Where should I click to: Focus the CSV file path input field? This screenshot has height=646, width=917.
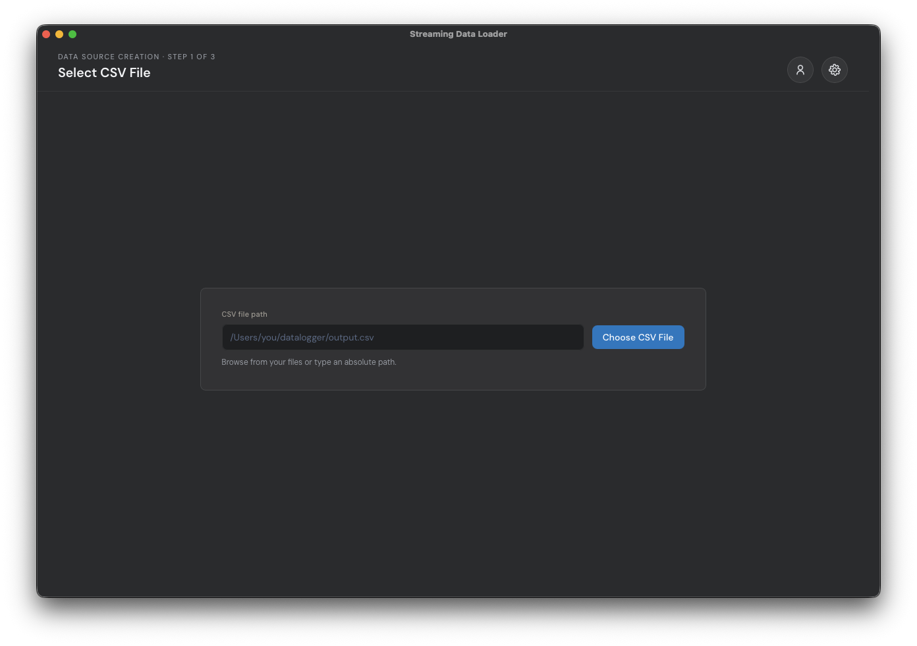[x=403, y=337]
